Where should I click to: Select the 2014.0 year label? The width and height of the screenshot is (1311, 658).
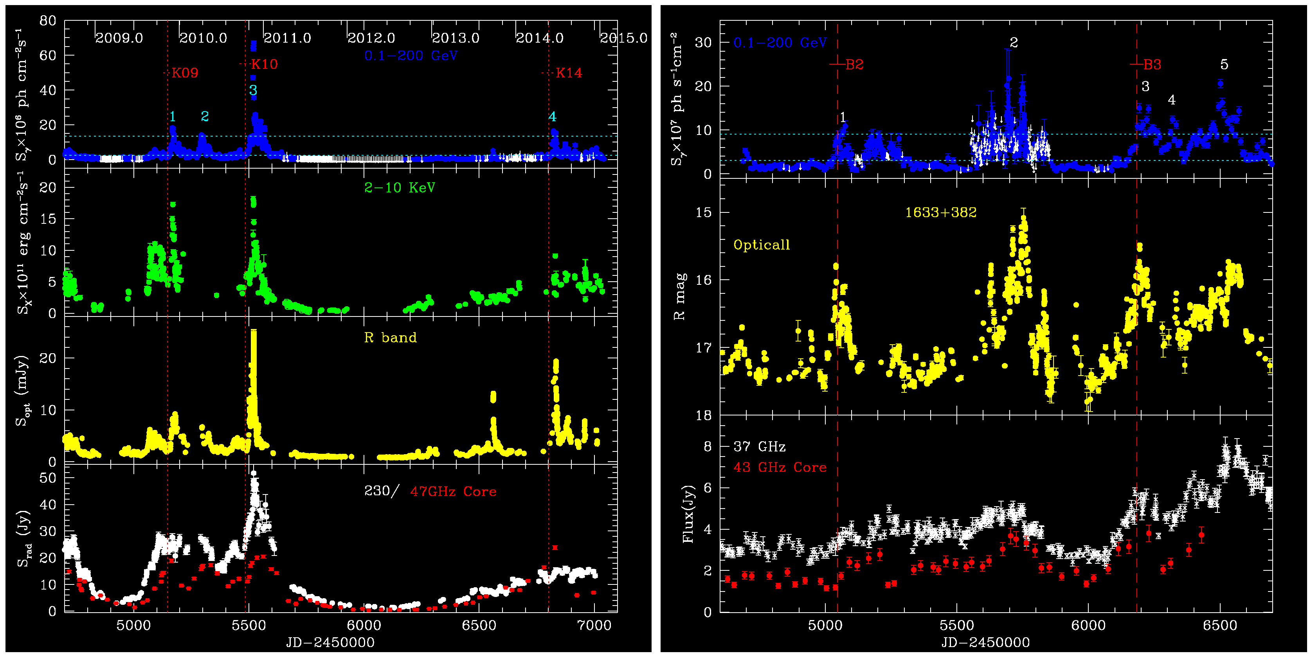tap(539, 38)
